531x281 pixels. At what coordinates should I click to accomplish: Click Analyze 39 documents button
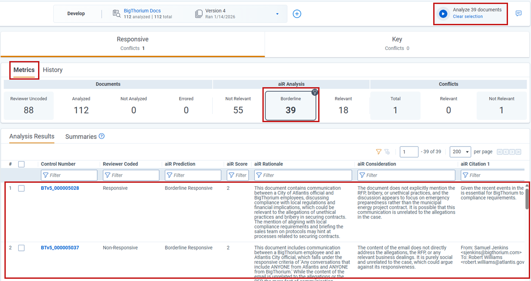[477, 10]
